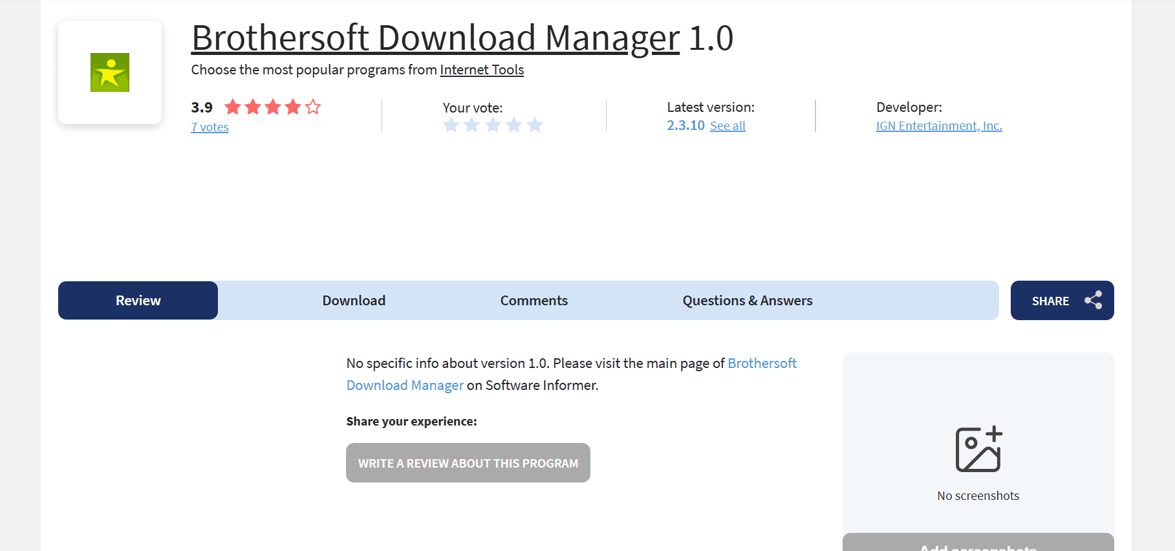The height and width of the screenshot is (551, 1175).
Task: Follow the Internet Tools category link
Action: coord(482,70)
